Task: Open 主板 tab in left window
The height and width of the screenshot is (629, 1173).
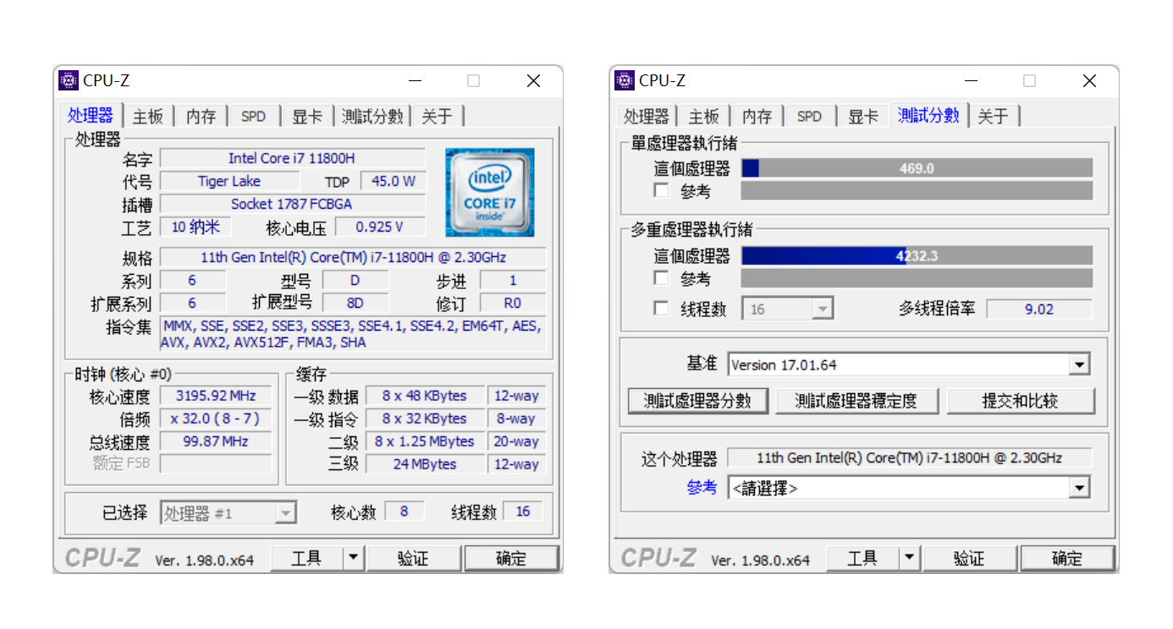Action: pyautogui.click(x=148, y=116)
